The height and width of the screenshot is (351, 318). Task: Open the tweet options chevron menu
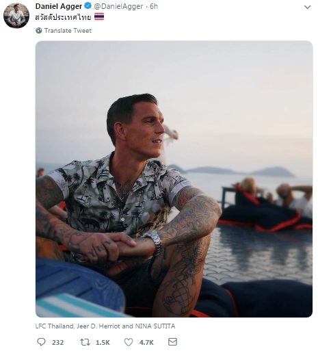307,7
